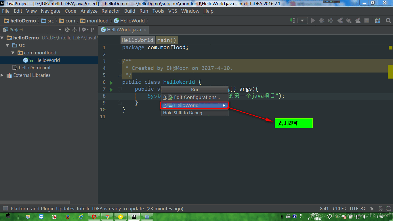Click the UTF-8 encoding selector

tap(358, 209)
